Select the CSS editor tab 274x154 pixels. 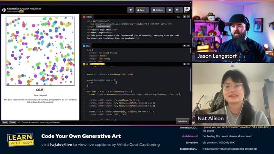coord(86,46)
